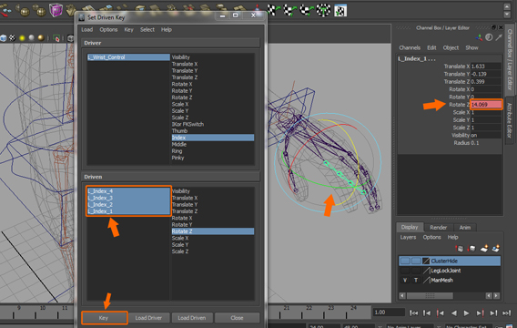Open the Options menu in Set Driven Key
The image size is (517, 328).
point(108,30)
